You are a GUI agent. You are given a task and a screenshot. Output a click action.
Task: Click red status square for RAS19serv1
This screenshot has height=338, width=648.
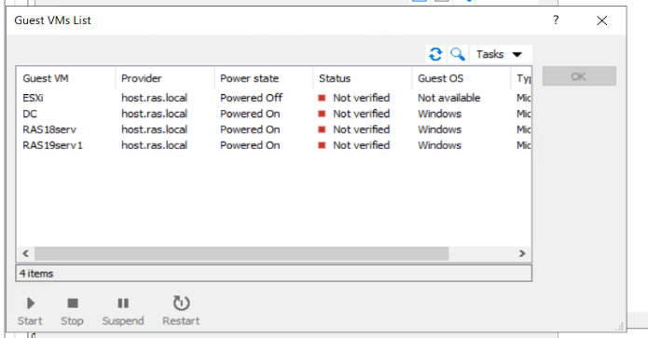pyautogui.click(x=322, y=145)
